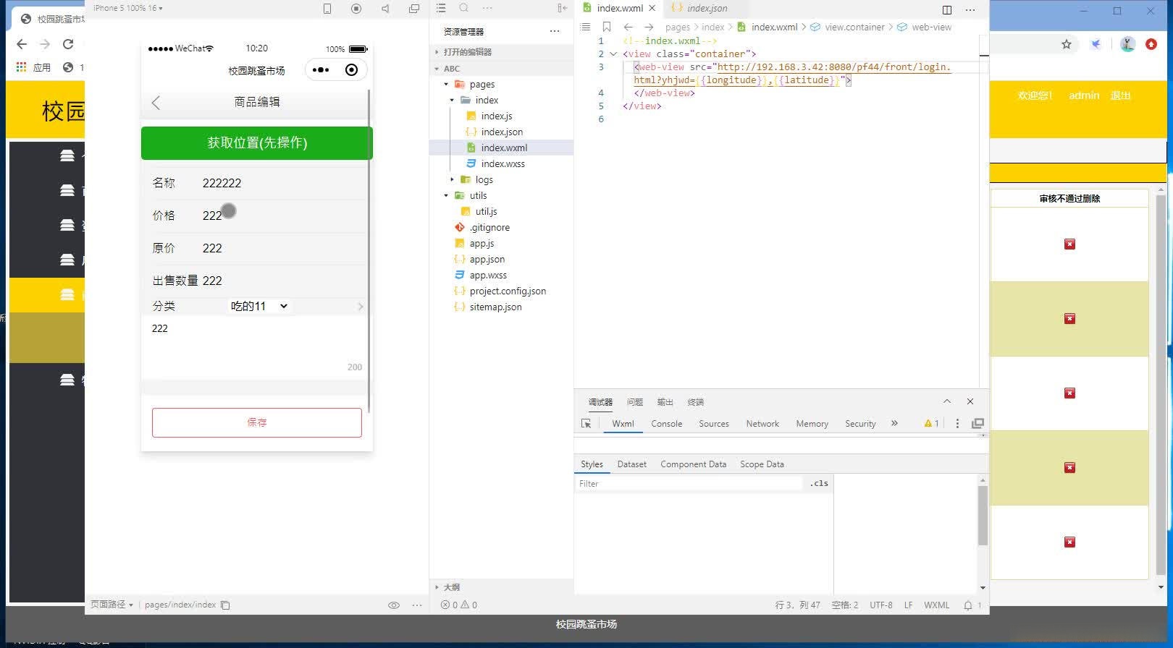Image resolution: width=1173 pixels, height=648 pixels.
Task: Click the simulator mute speaker icon
Action: click(385, 9)
